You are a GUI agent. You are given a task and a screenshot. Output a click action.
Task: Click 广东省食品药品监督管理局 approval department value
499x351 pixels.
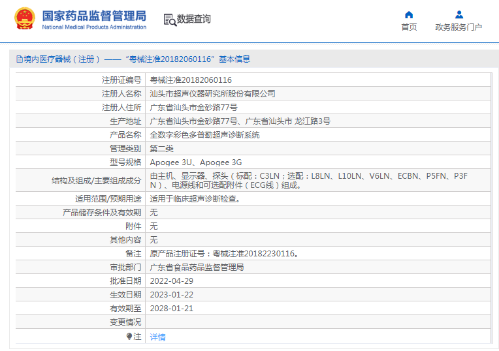197,267
